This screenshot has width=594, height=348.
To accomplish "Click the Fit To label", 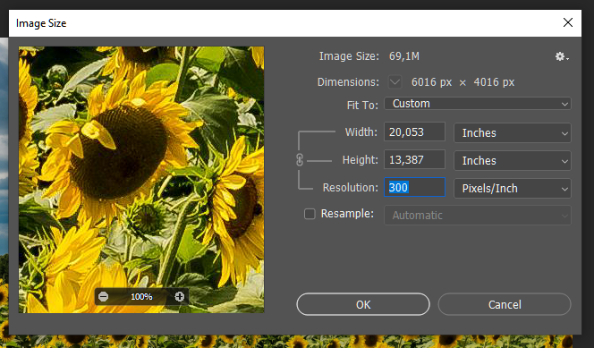I will coord(362,105).
